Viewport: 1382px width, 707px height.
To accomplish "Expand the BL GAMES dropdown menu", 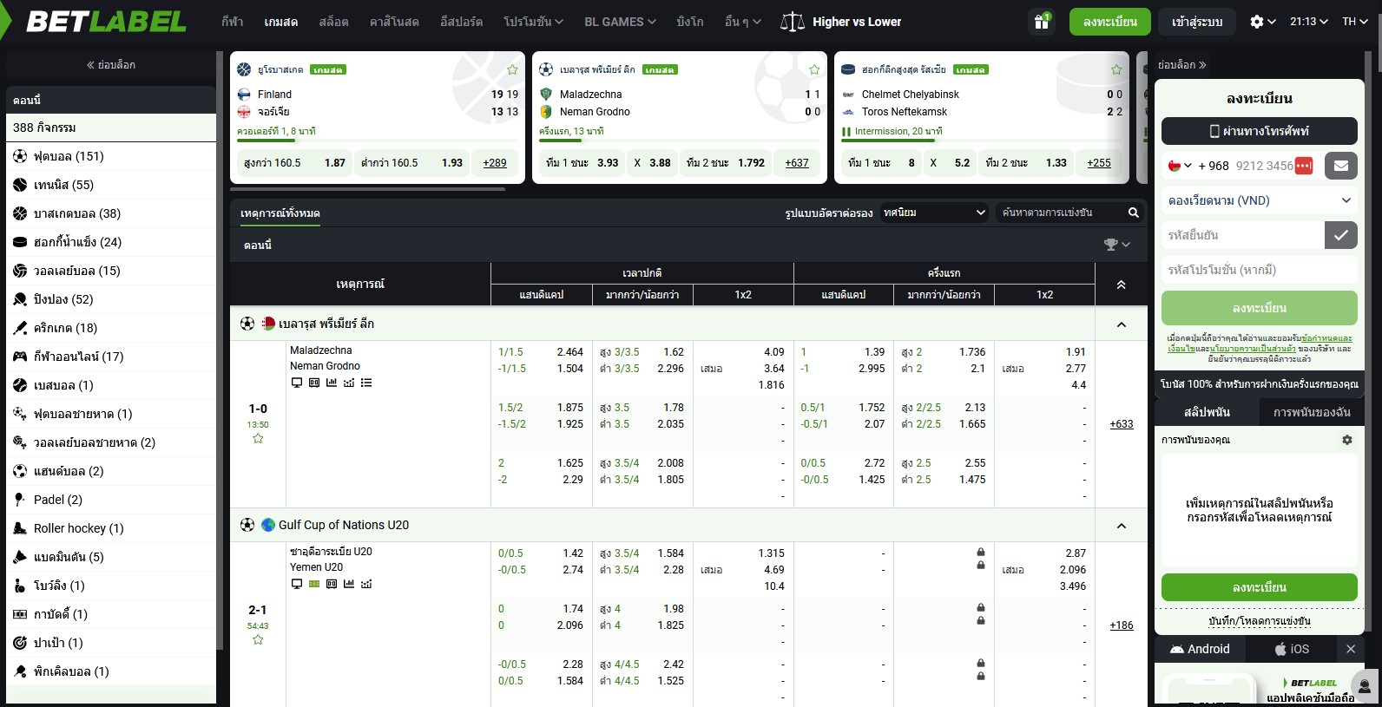I will click(620, 22).
